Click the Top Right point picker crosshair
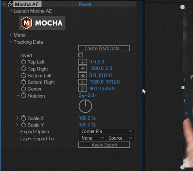193x171 pixels. tap(83, 69)
